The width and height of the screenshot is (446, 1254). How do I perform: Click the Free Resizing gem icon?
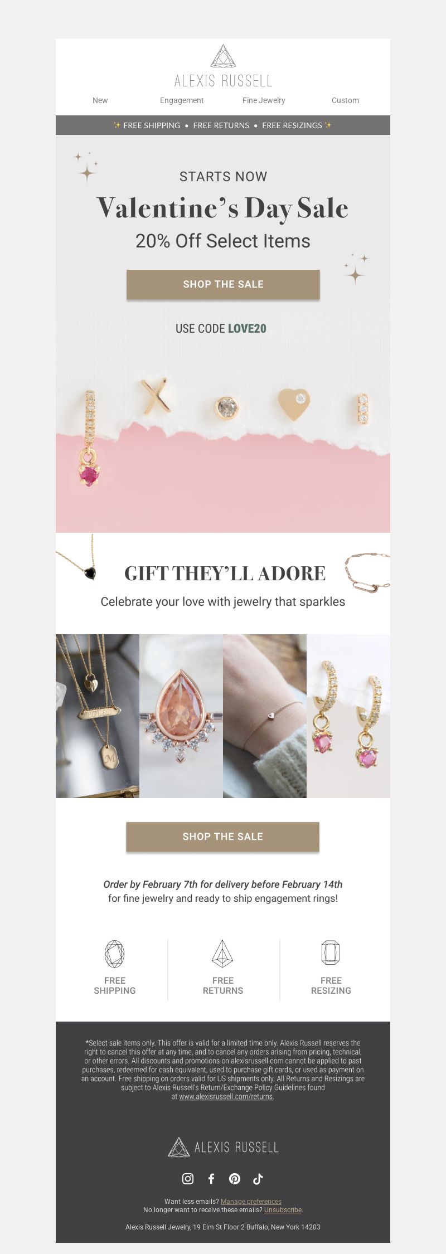click(x=331, y=954)
